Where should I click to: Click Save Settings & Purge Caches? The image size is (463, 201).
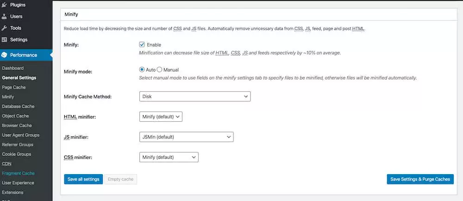(x=420, y=179)
